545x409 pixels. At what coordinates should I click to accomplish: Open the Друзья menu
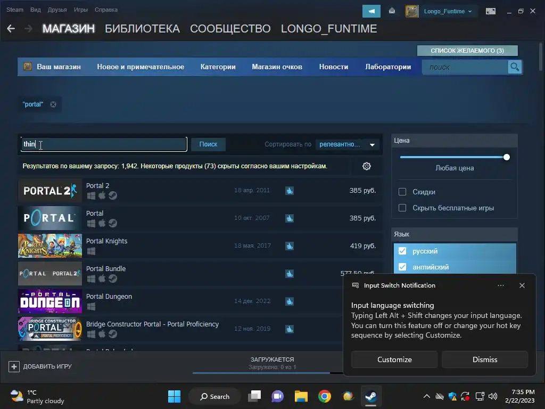pos(57,10)
